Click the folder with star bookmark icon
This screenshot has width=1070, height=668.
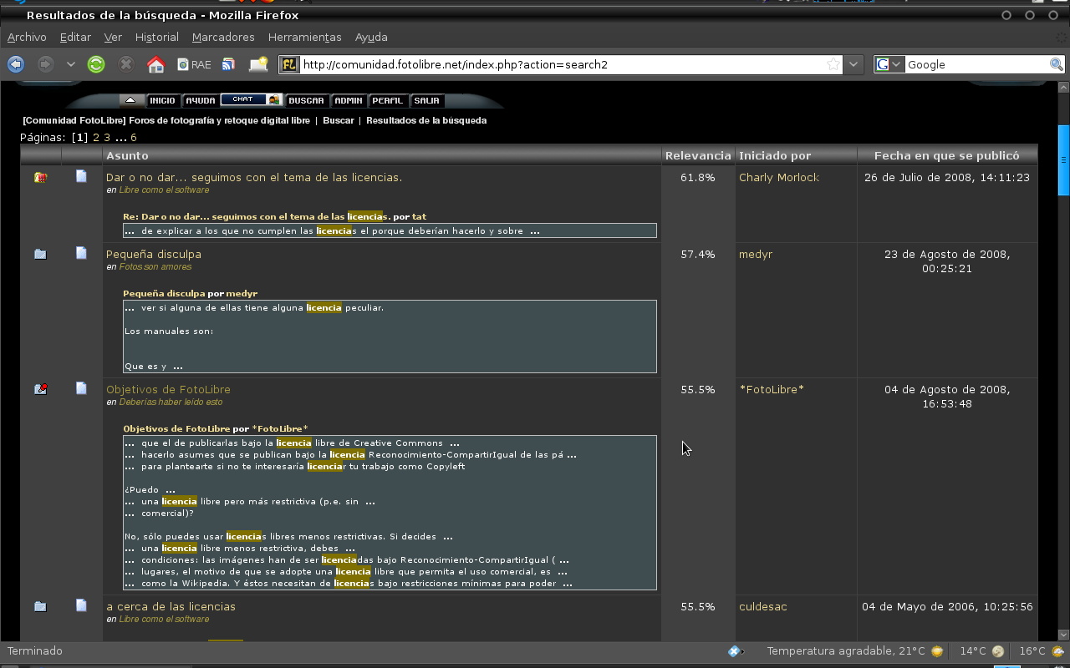click(x=258, y=64)
